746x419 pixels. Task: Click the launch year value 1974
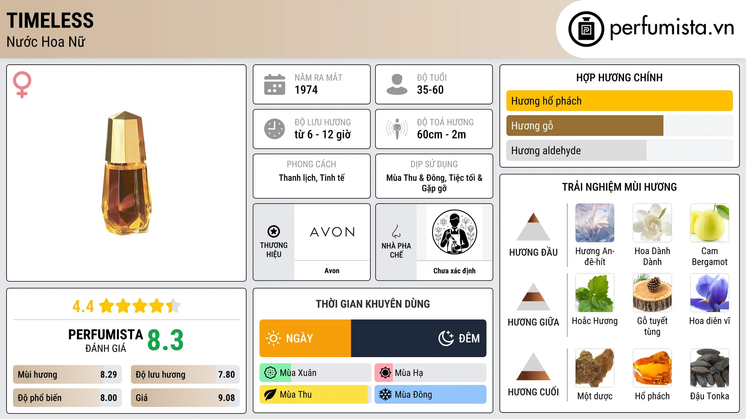[306, 90]
